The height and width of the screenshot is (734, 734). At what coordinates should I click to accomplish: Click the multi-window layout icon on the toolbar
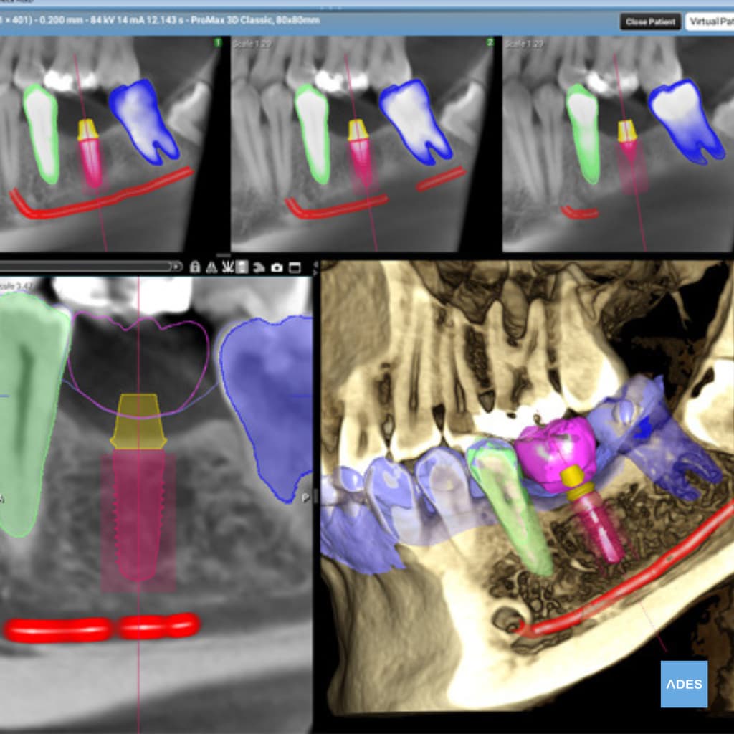tap(295, 267)
